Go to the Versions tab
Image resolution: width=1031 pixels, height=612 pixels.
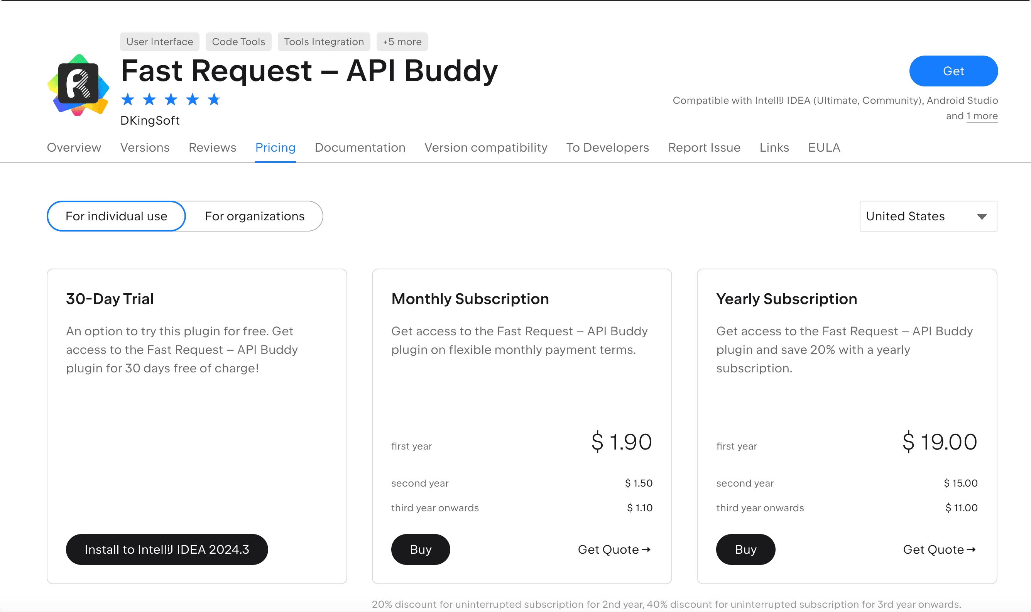tap(145, 147)
